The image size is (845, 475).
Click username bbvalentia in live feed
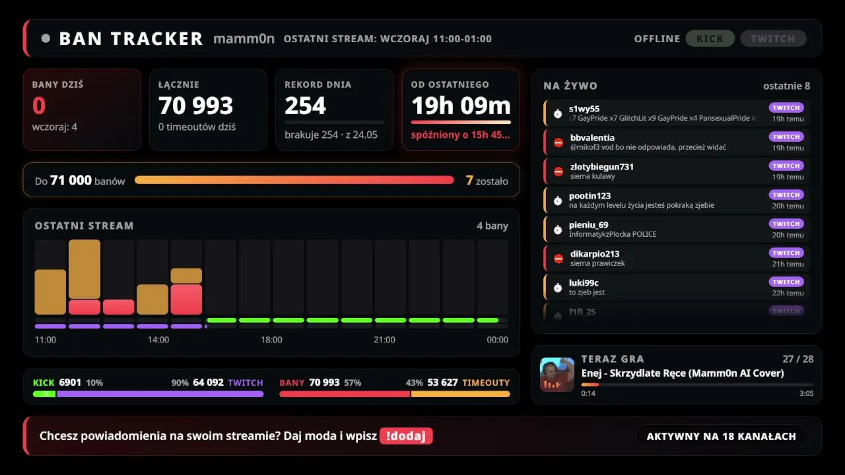coord(592,138)
